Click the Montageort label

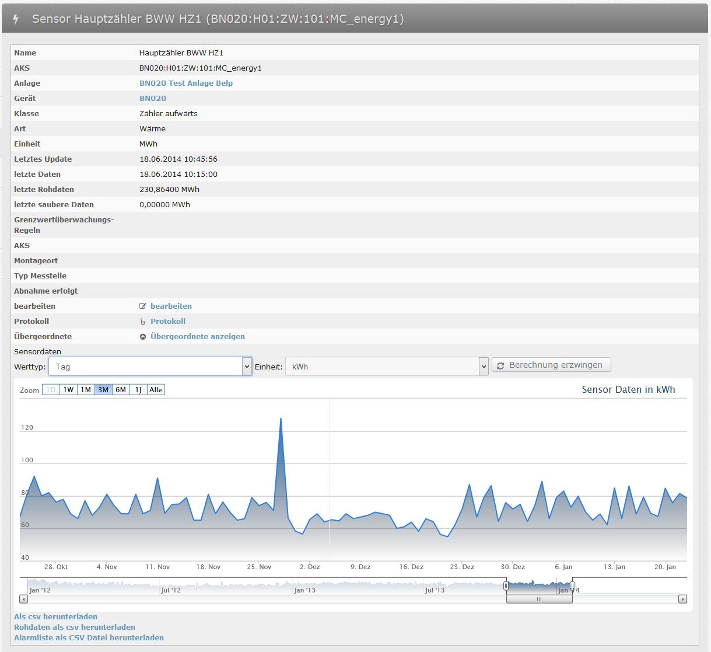click(36, 260)
